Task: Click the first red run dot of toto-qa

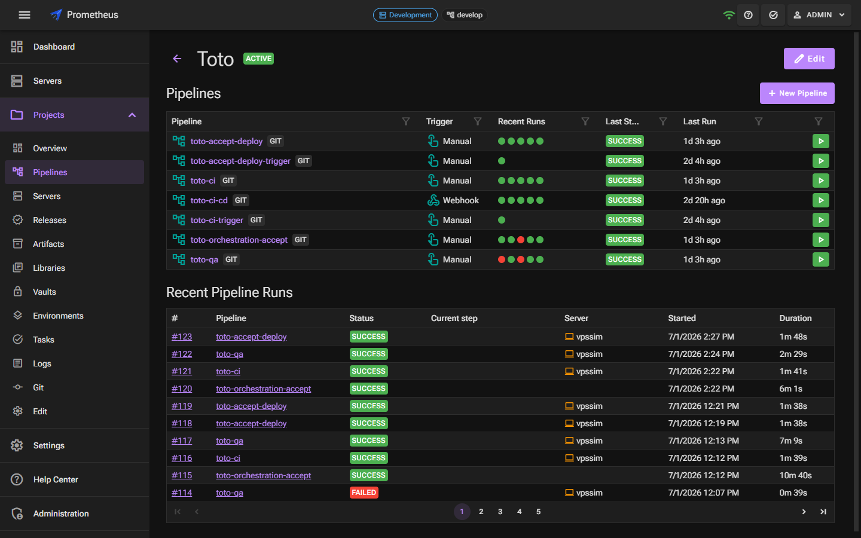Action: coord(502,259)
